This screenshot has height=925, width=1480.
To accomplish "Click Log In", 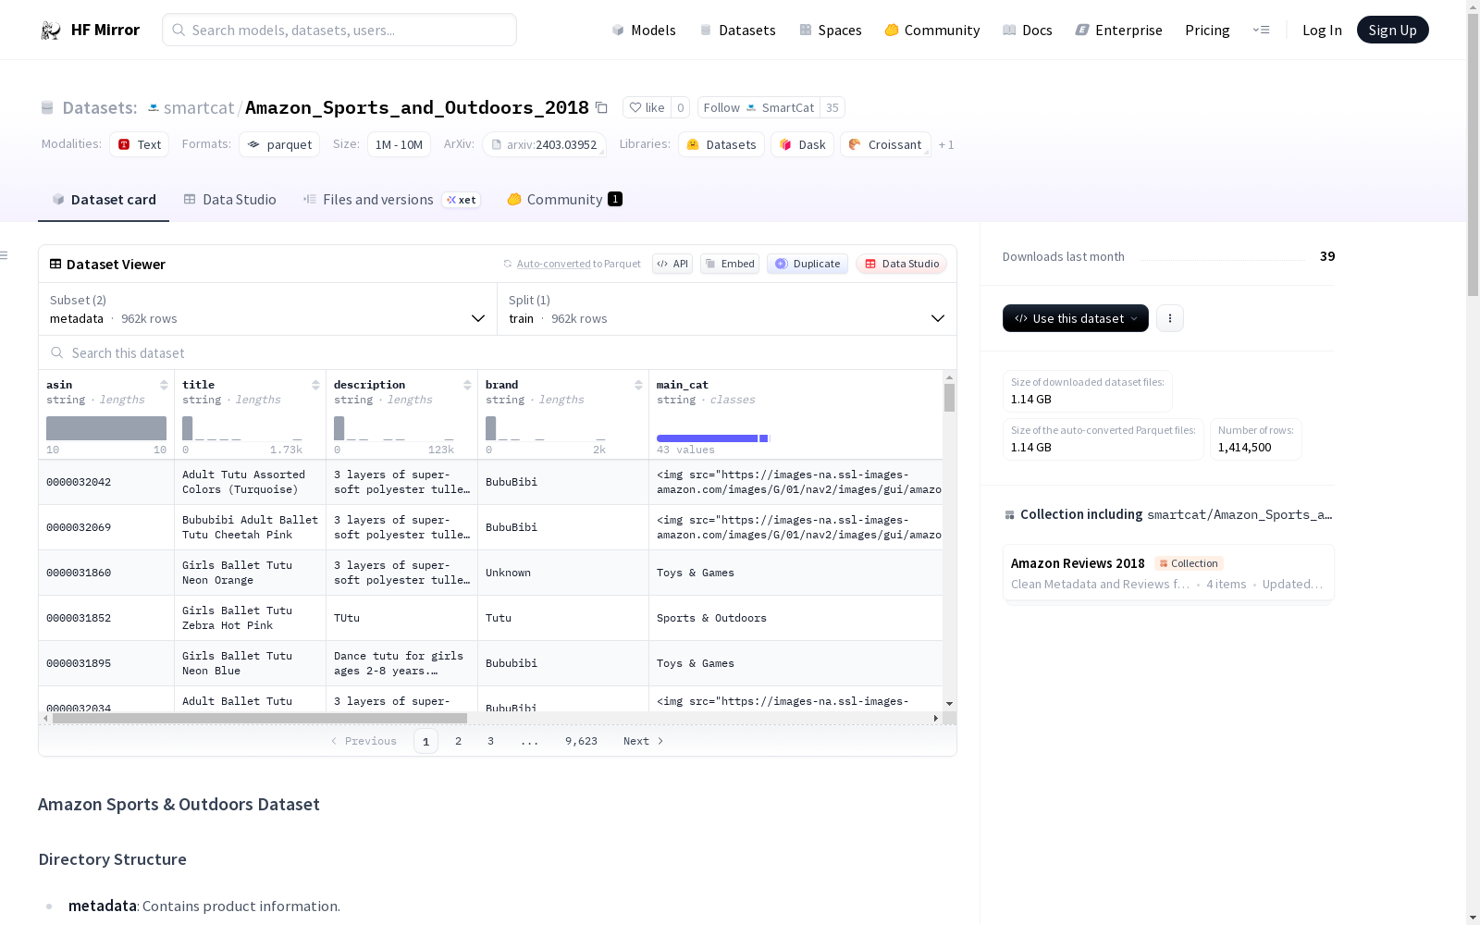I will click(x=1322, y=31).
